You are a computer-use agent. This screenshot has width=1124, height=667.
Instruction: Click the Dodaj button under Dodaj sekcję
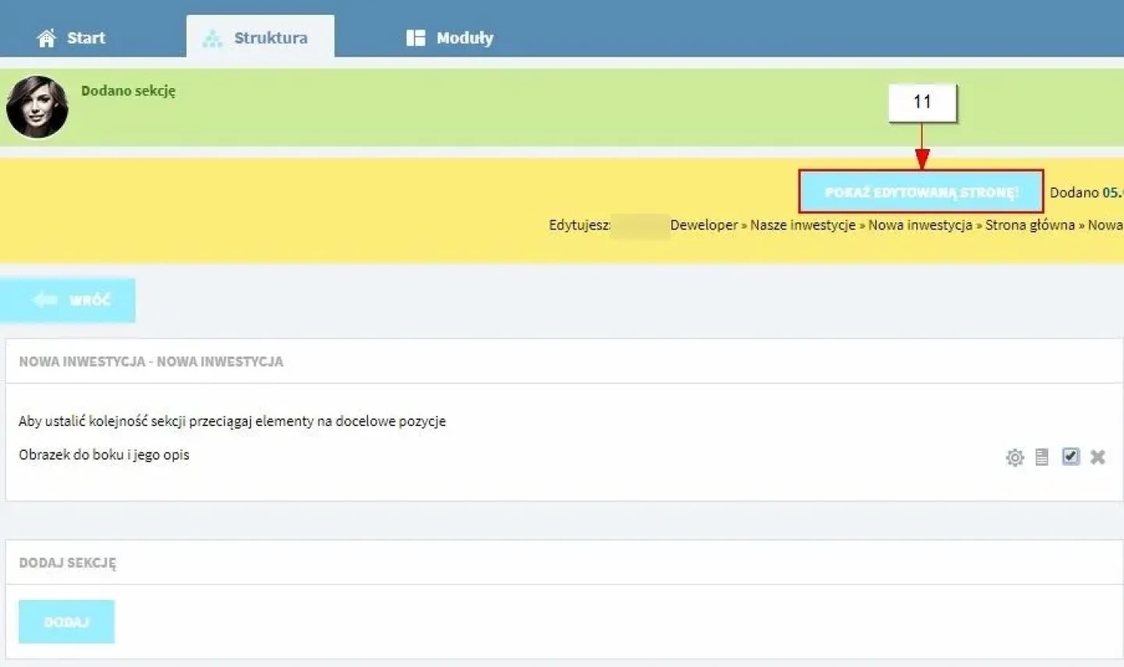[66, 622]
